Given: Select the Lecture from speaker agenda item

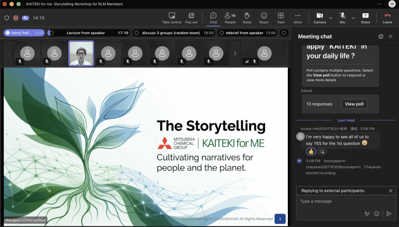Looking at the screenshot, I should 89,33.
